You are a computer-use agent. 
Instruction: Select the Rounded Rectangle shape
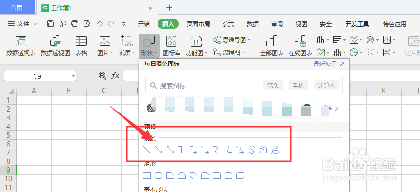(158, 176)
